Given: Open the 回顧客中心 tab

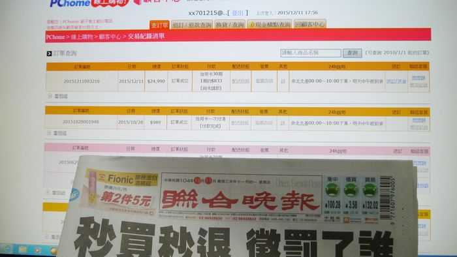Looking at the screenshot, I should 310,24.
